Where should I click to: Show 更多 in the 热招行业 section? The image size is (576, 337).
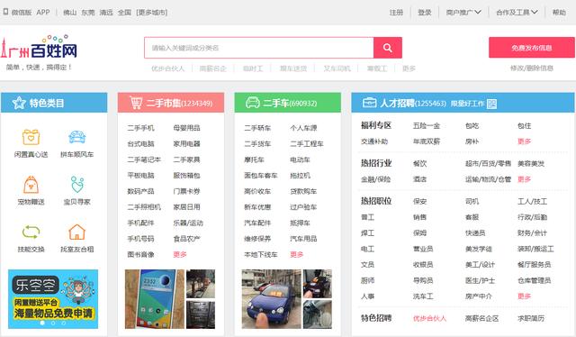[524, 179]
